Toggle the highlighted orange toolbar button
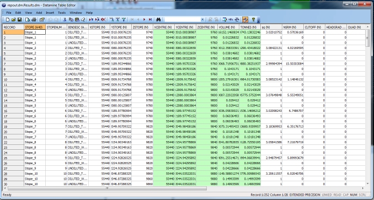 (245, 19)
